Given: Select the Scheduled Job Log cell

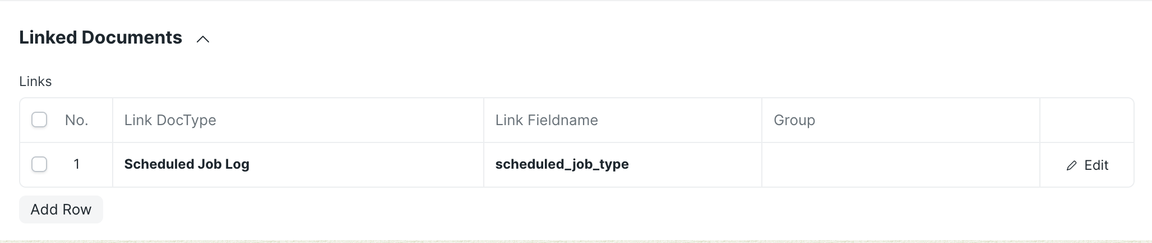Looking at the screenshot, I should (187, 164).
